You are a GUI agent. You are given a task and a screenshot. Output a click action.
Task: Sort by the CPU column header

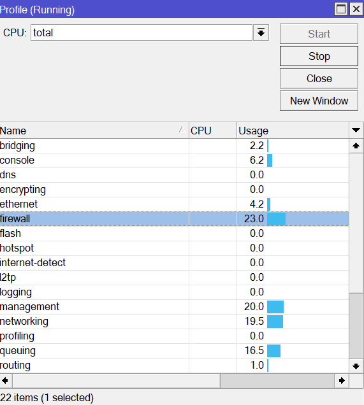213,131
